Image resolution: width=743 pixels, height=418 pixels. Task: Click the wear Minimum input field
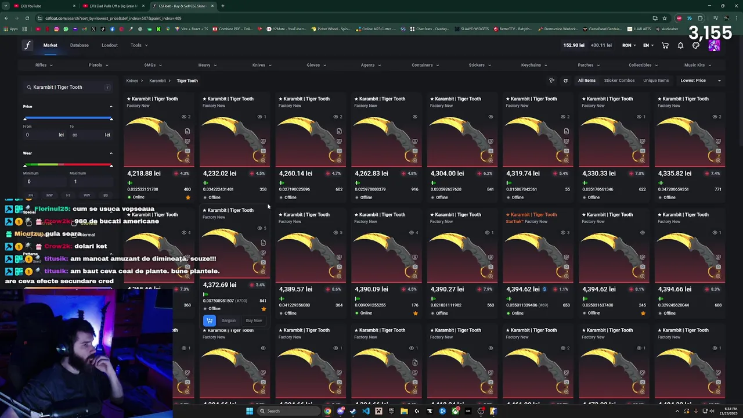[44, 182]
